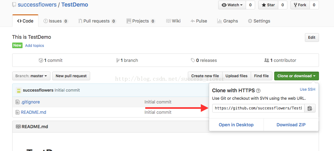Click the Download ZIP link

291,125
